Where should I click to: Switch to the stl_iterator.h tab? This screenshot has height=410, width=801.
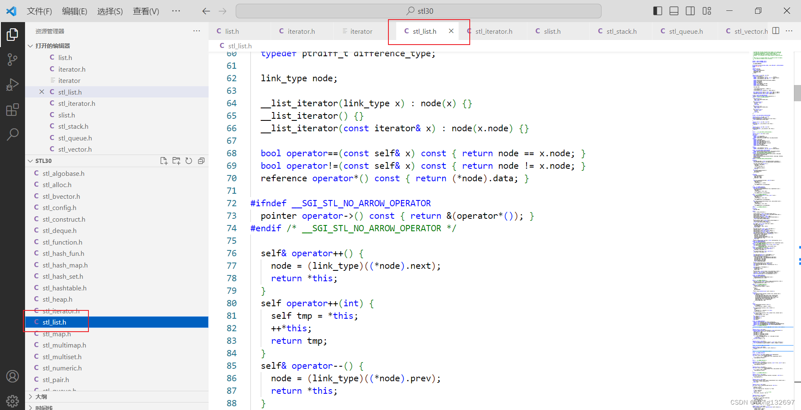[x=494, y=31]
